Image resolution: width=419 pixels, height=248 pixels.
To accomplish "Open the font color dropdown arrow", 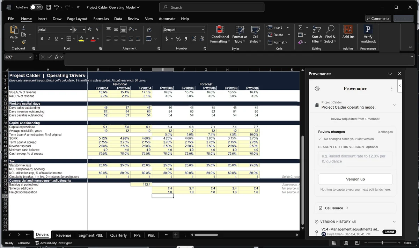I will 98,39.
